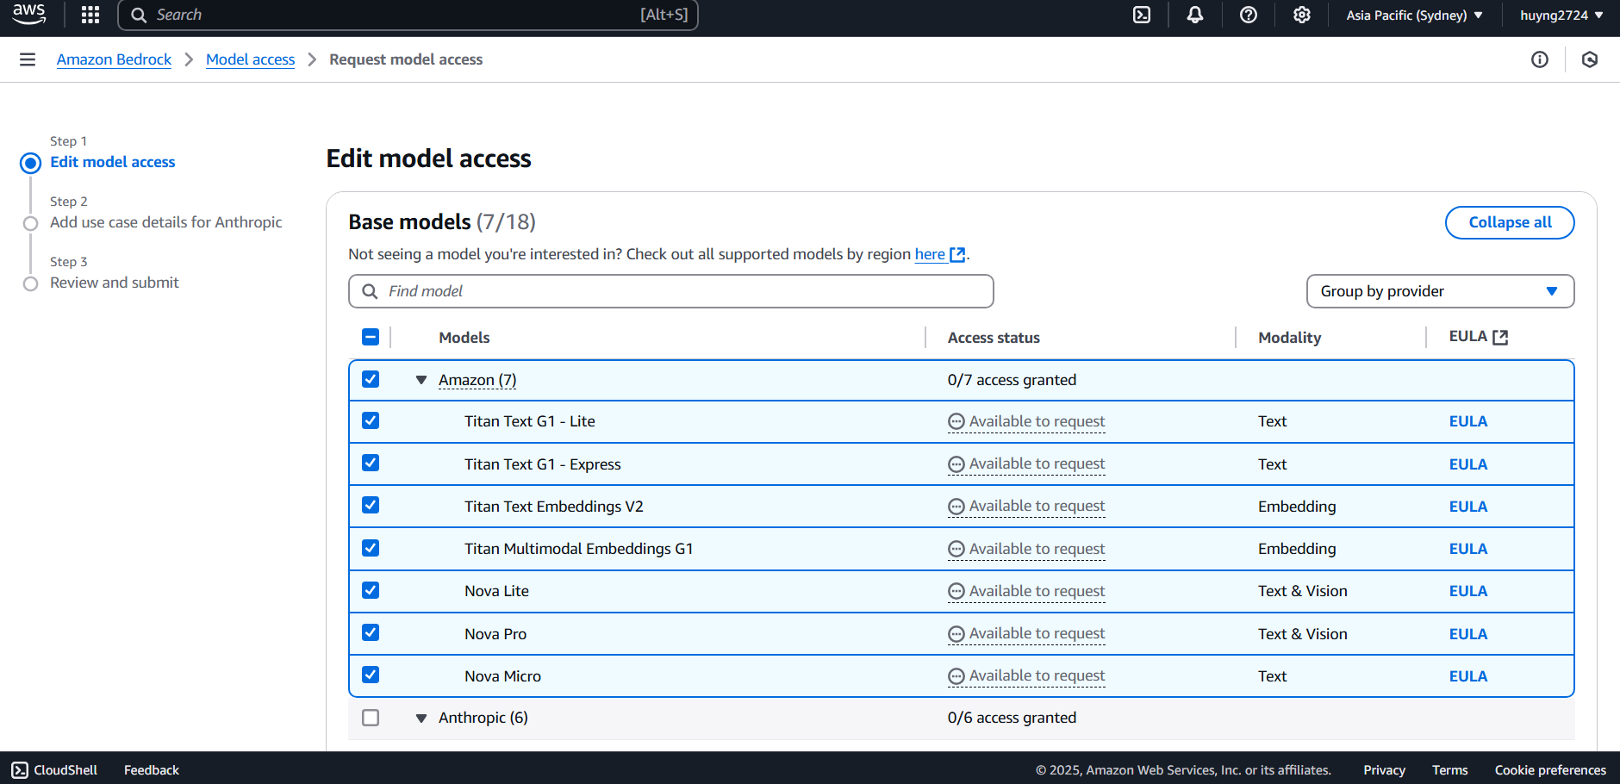The image size is (1620, 784).
Task: Uncheck Titan Multimodal Embeddings G1 checkbox
Action: click(371, 548)
